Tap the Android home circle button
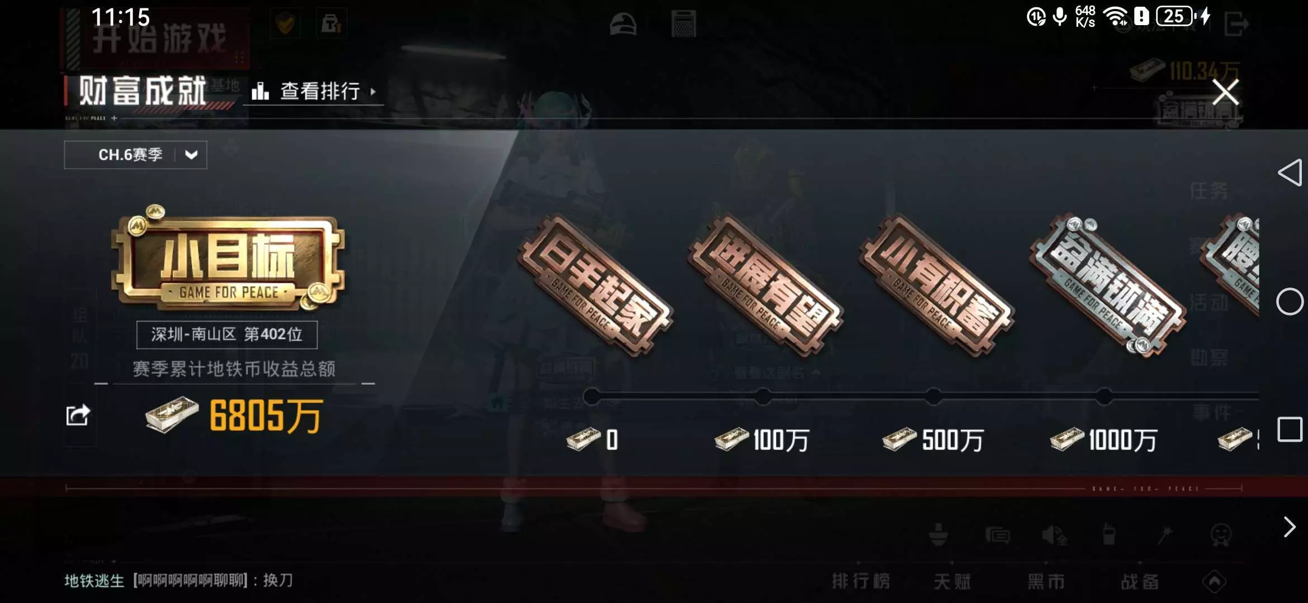The height and width of the screenshot is (603, 1308). click(1290, 302)
